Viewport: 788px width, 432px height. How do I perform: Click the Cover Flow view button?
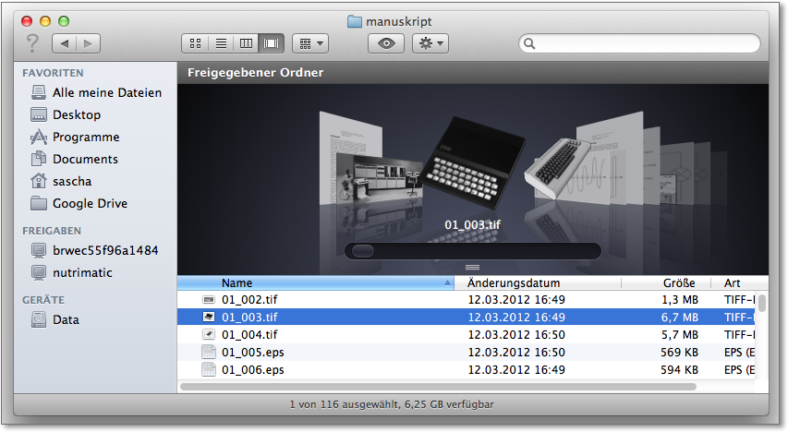point(272,42)
